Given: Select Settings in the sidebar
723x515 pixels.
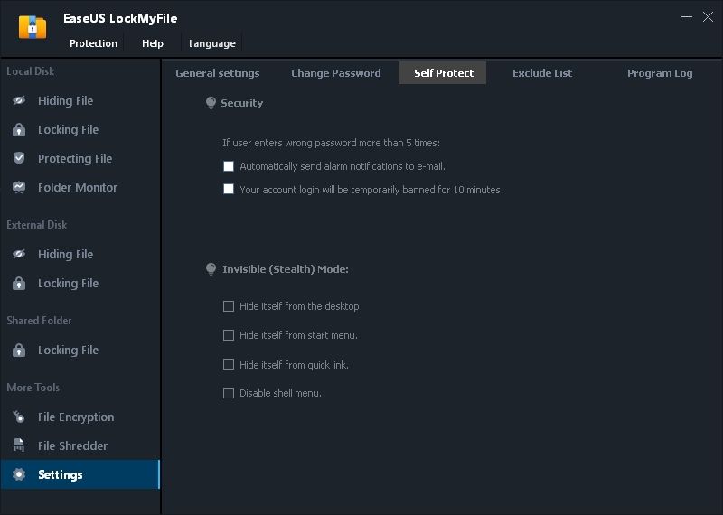Looking at the screenshot, I should pyautogui.click(x=80, y=474).
